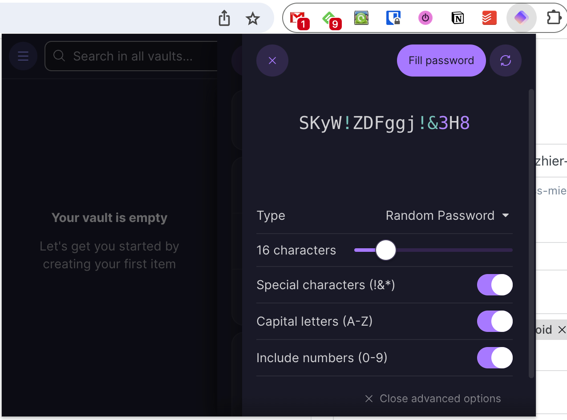This screenshot has height=420, width=567.
Task: Turn off Capital letters toggle
Action: coord(495,321)
